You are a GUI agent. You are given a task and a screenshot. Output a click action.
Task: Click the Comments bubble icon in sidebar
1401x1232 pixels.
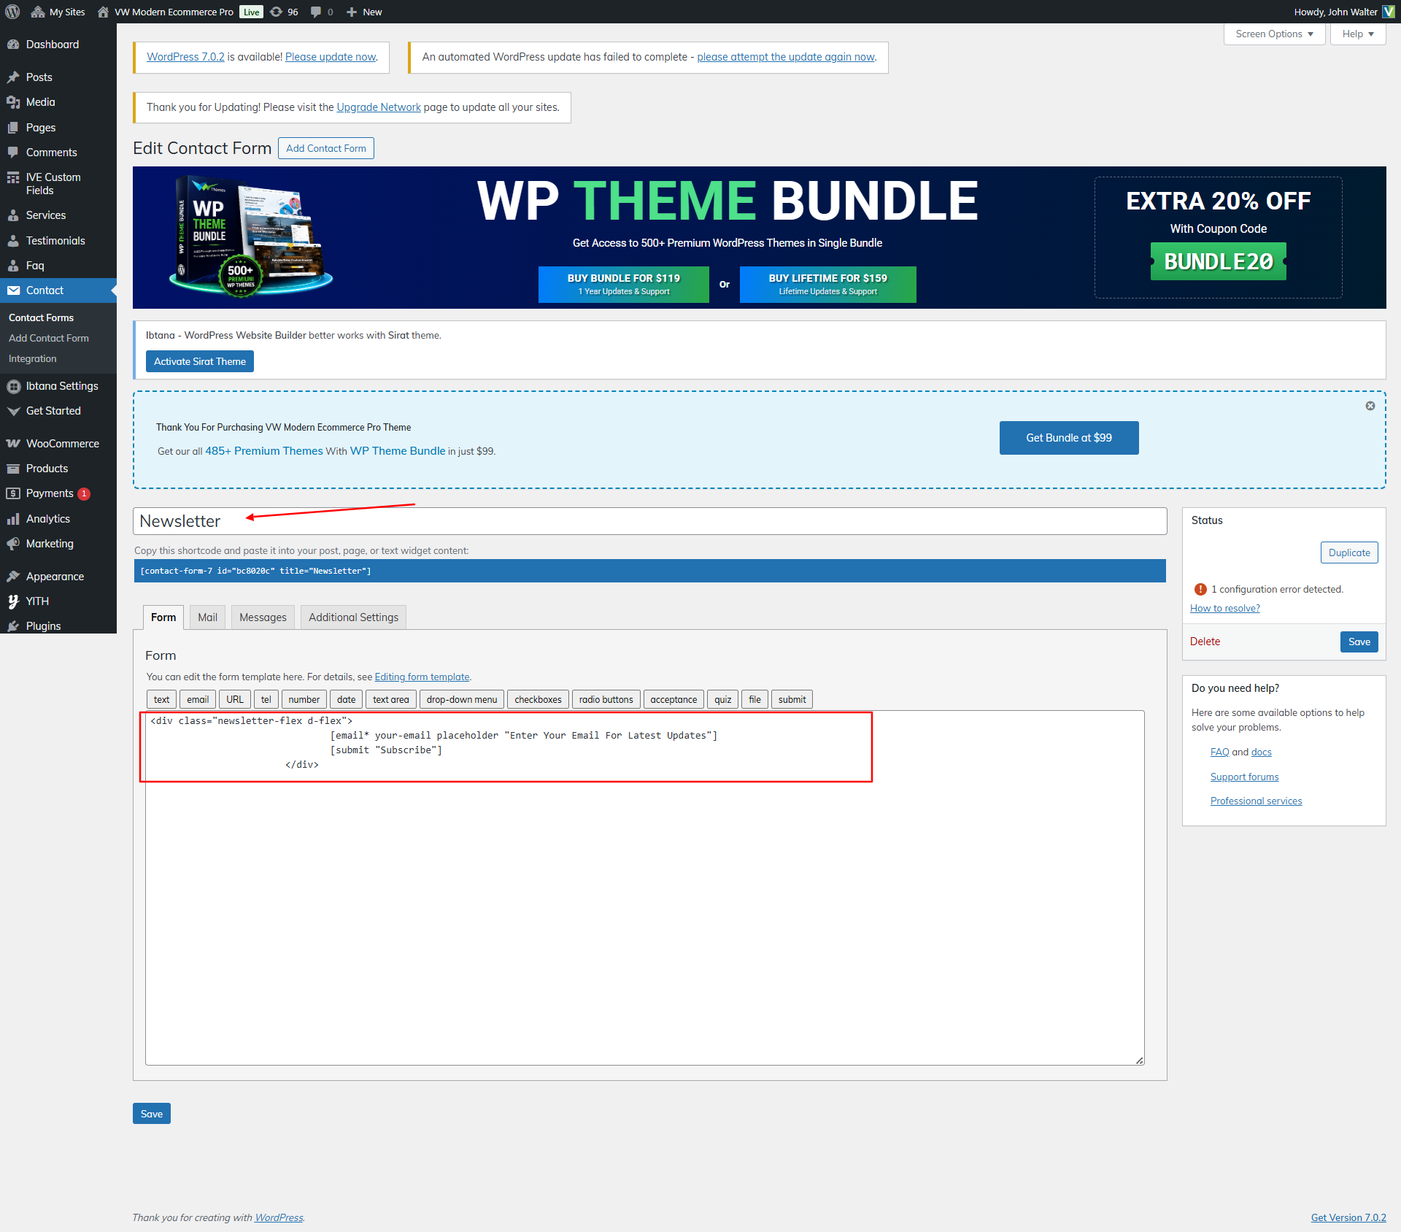pyautogui.click(x=13, y=153)
